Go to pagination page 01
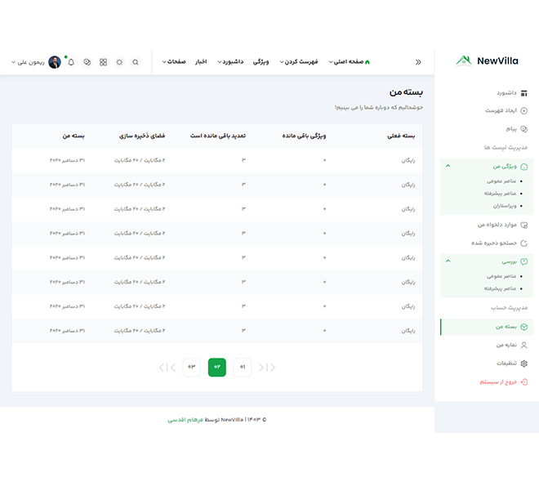539x482 pixels. [243, 367]
